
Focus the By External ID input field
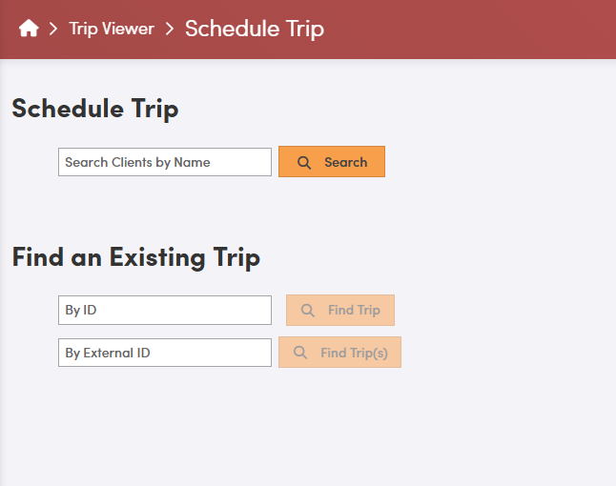click(165, 353)
